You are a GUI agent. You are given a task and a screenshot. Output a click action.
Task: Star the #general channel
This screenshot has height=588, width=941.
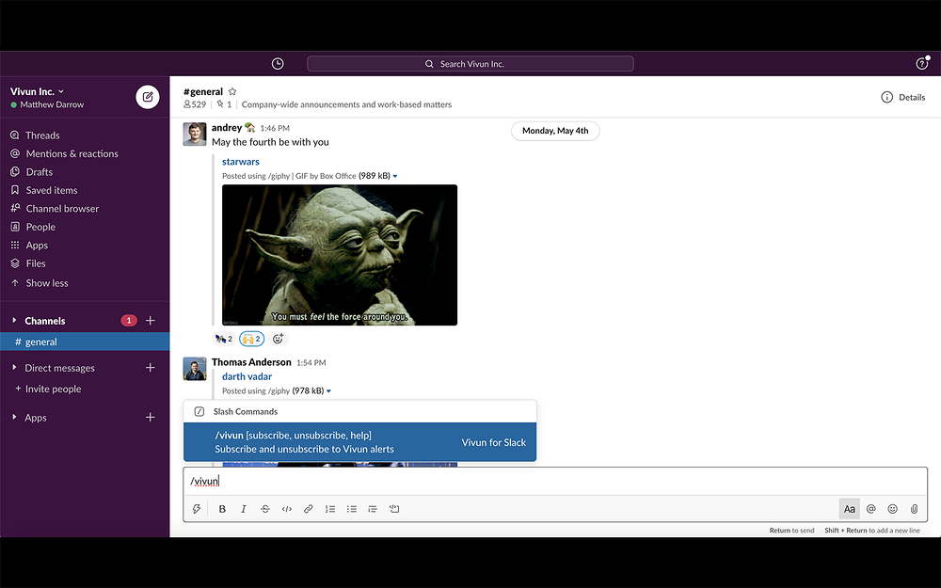232,92
